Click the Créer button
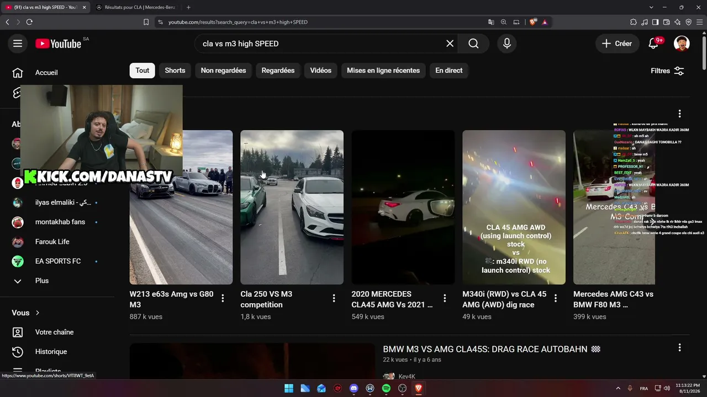707x397 pixels. (617, 44)
